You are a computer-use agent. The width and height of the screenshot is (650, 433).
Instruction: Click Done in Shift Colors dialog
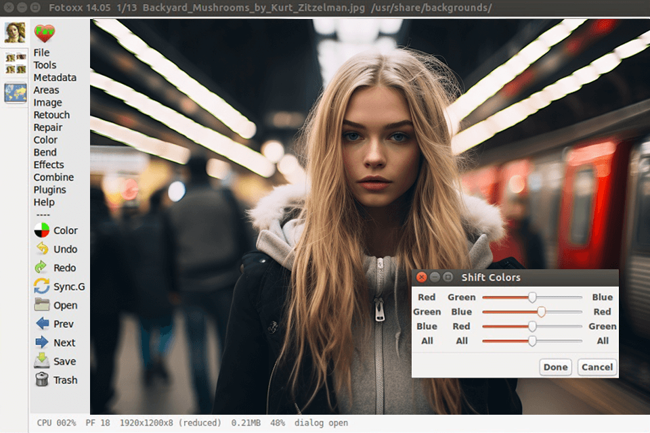tap(555, 367)
